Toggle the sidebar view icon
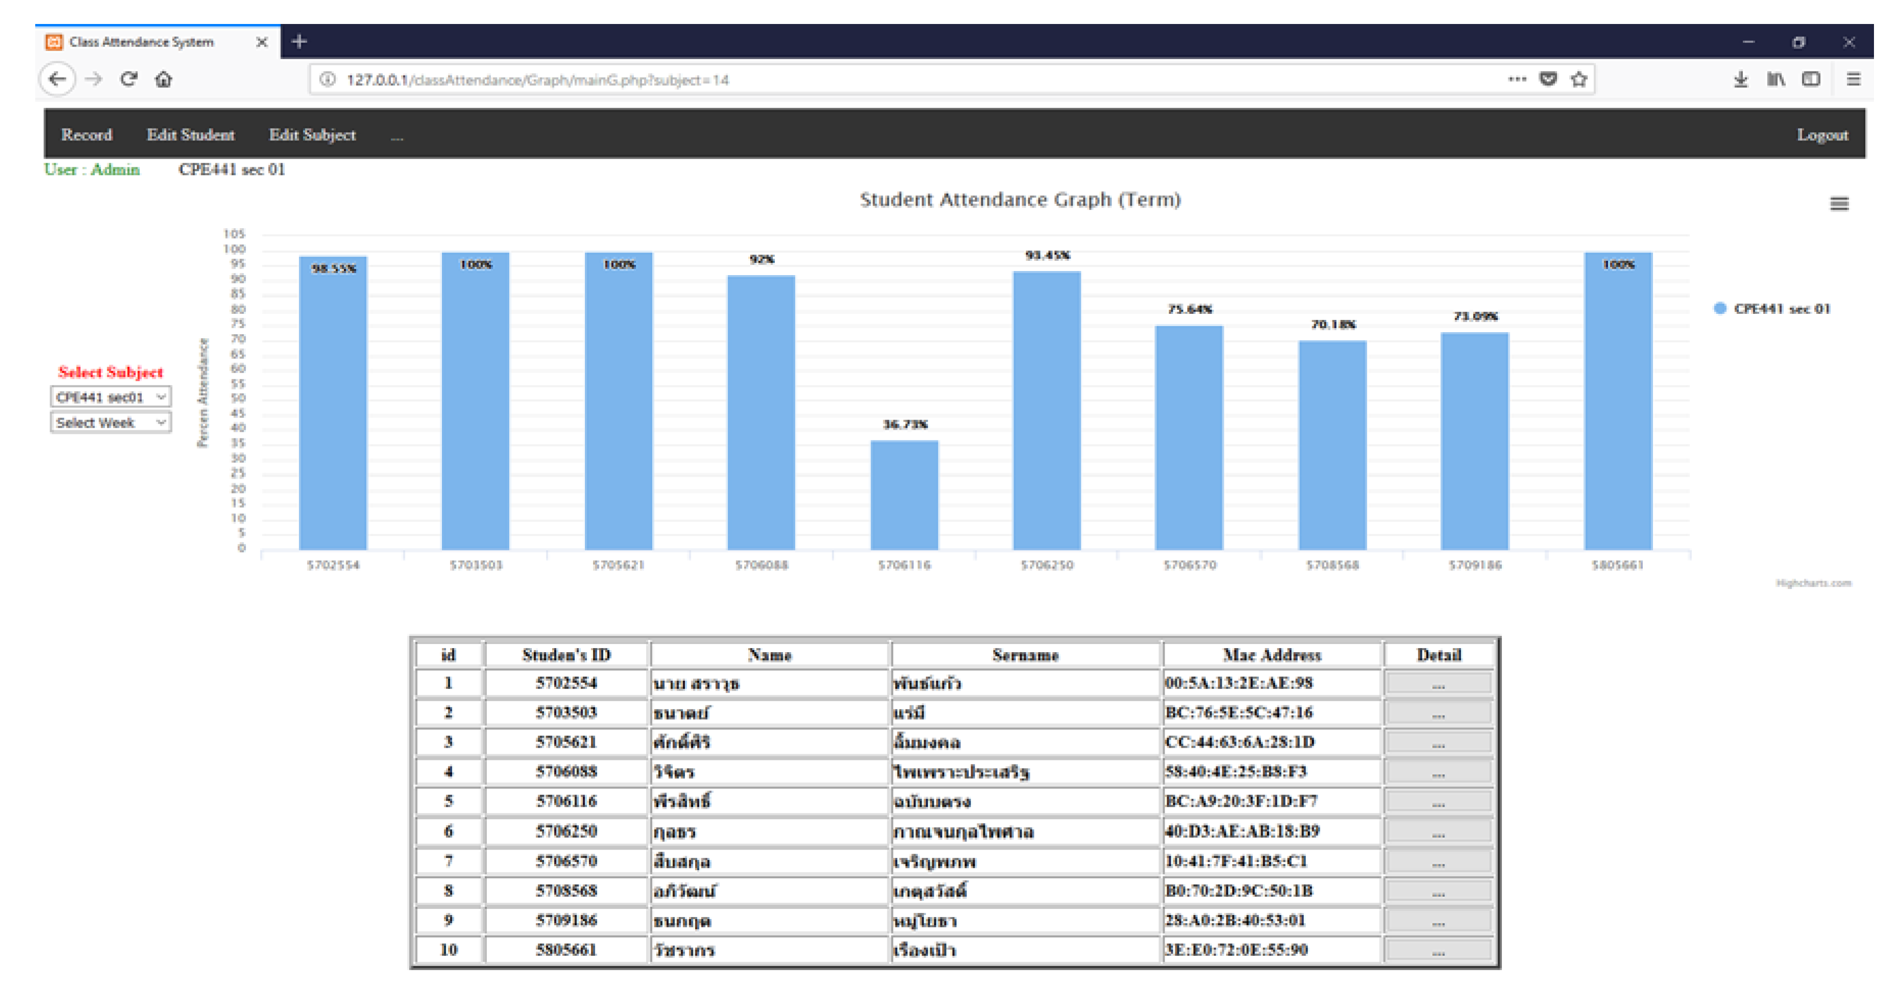Screen dimensions: 1900x987 [1811, 79]
